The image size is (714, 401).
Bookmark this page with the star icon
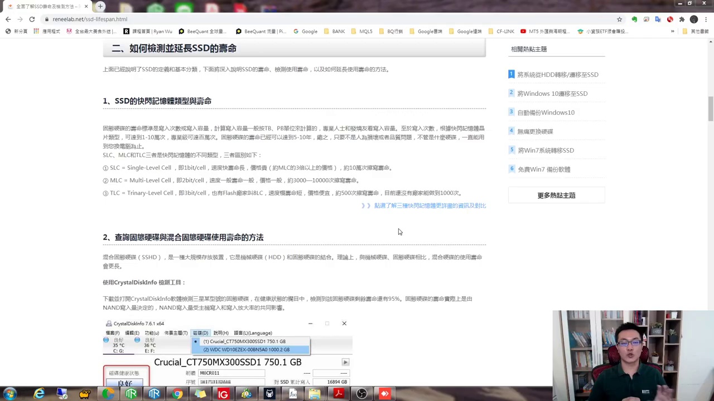[x=619, y=19]
